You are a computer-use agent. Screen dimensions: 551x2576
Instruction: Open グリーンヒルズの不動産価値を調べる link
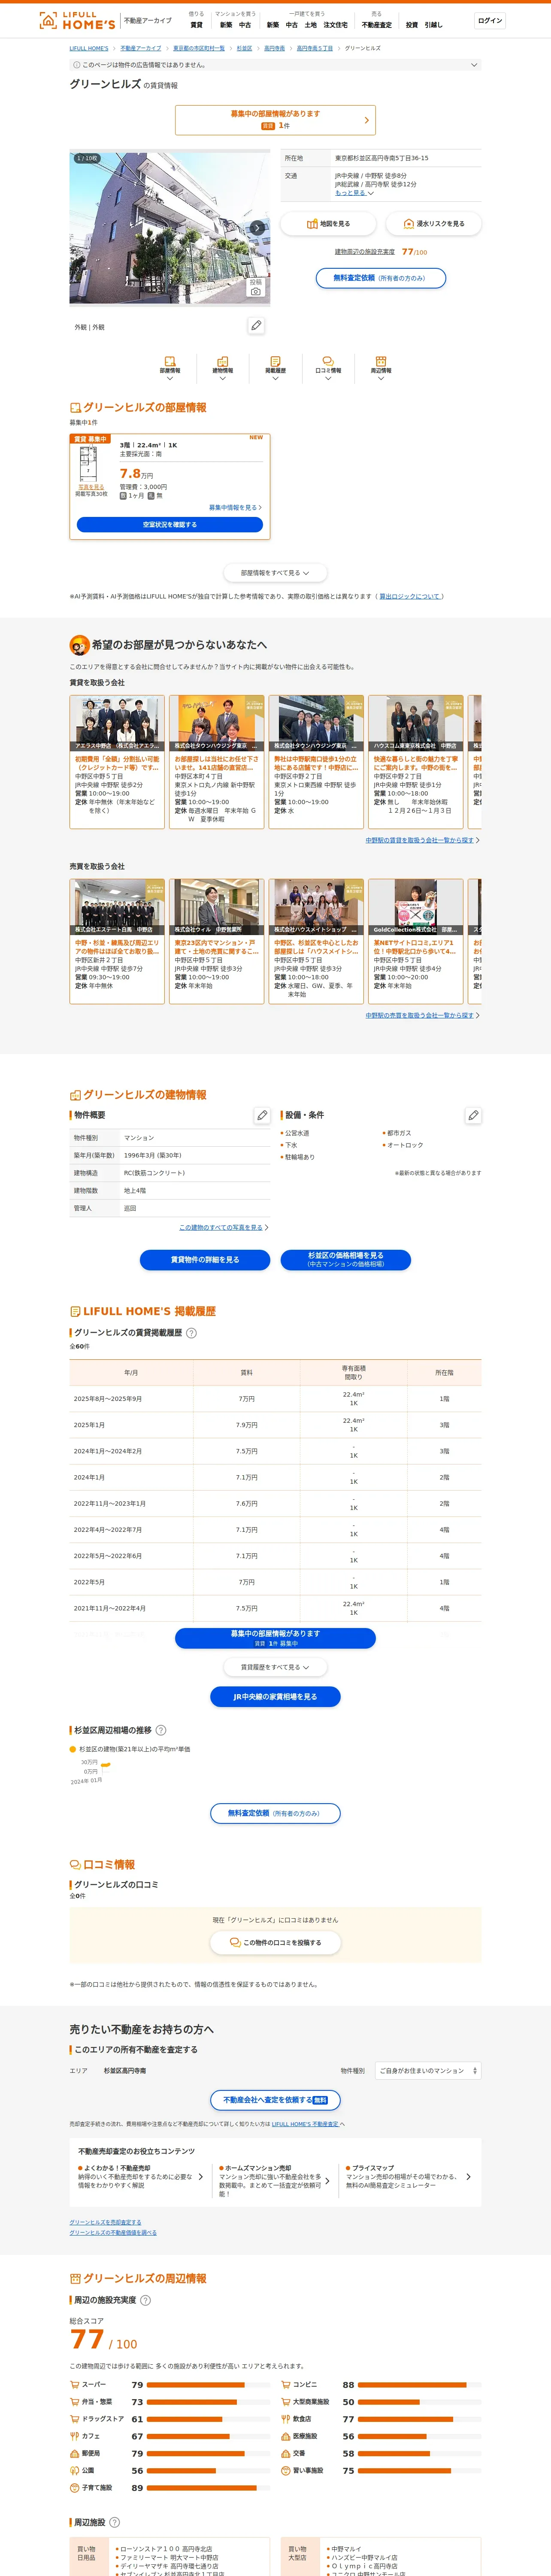tap(113, 2232)
